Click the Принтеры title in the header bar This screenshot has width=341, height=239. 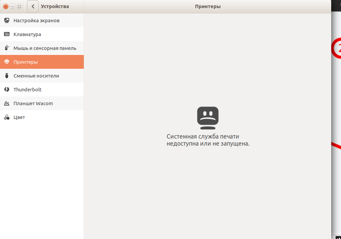208,6
